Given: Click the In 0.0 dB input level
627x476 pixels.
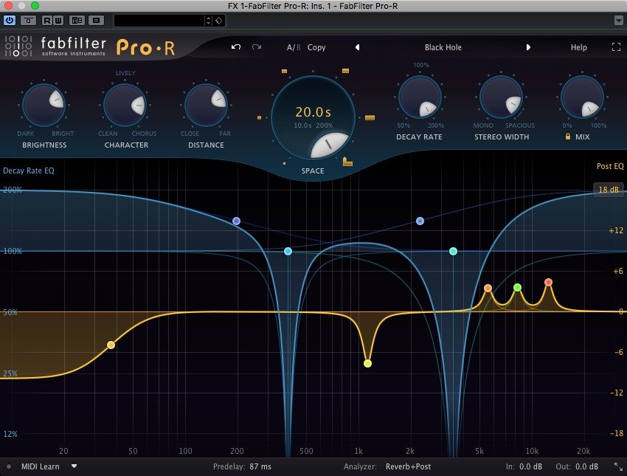Looking at the screenshot, I should click(x=530, y=466).
